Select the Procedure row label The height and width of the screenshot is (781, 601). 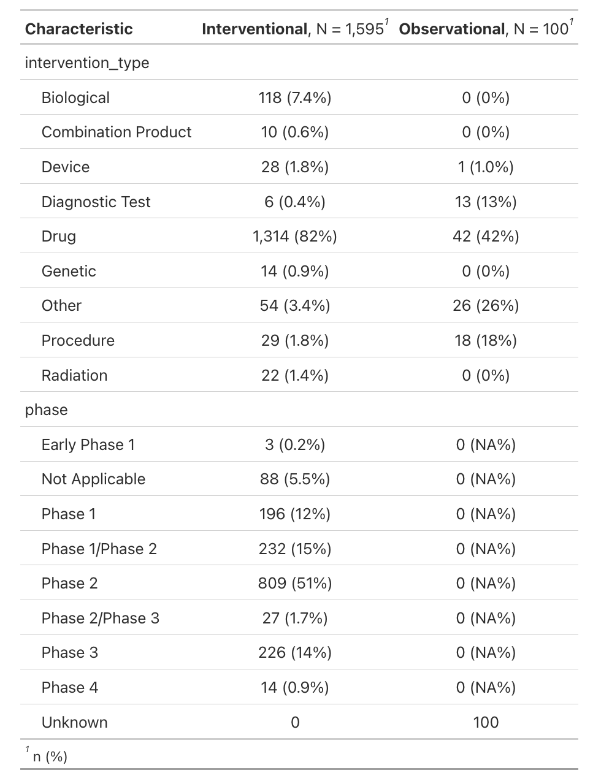[78, 341]
